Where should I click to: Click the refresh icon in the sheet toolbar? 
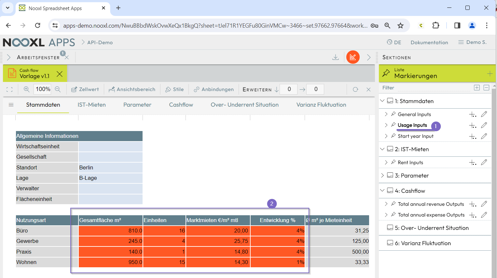point(355,89)
